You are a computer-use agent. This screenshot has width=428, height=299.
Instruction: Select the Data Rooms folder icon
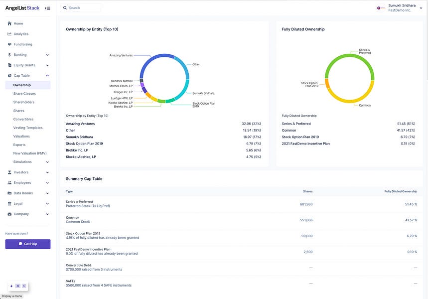9,193
